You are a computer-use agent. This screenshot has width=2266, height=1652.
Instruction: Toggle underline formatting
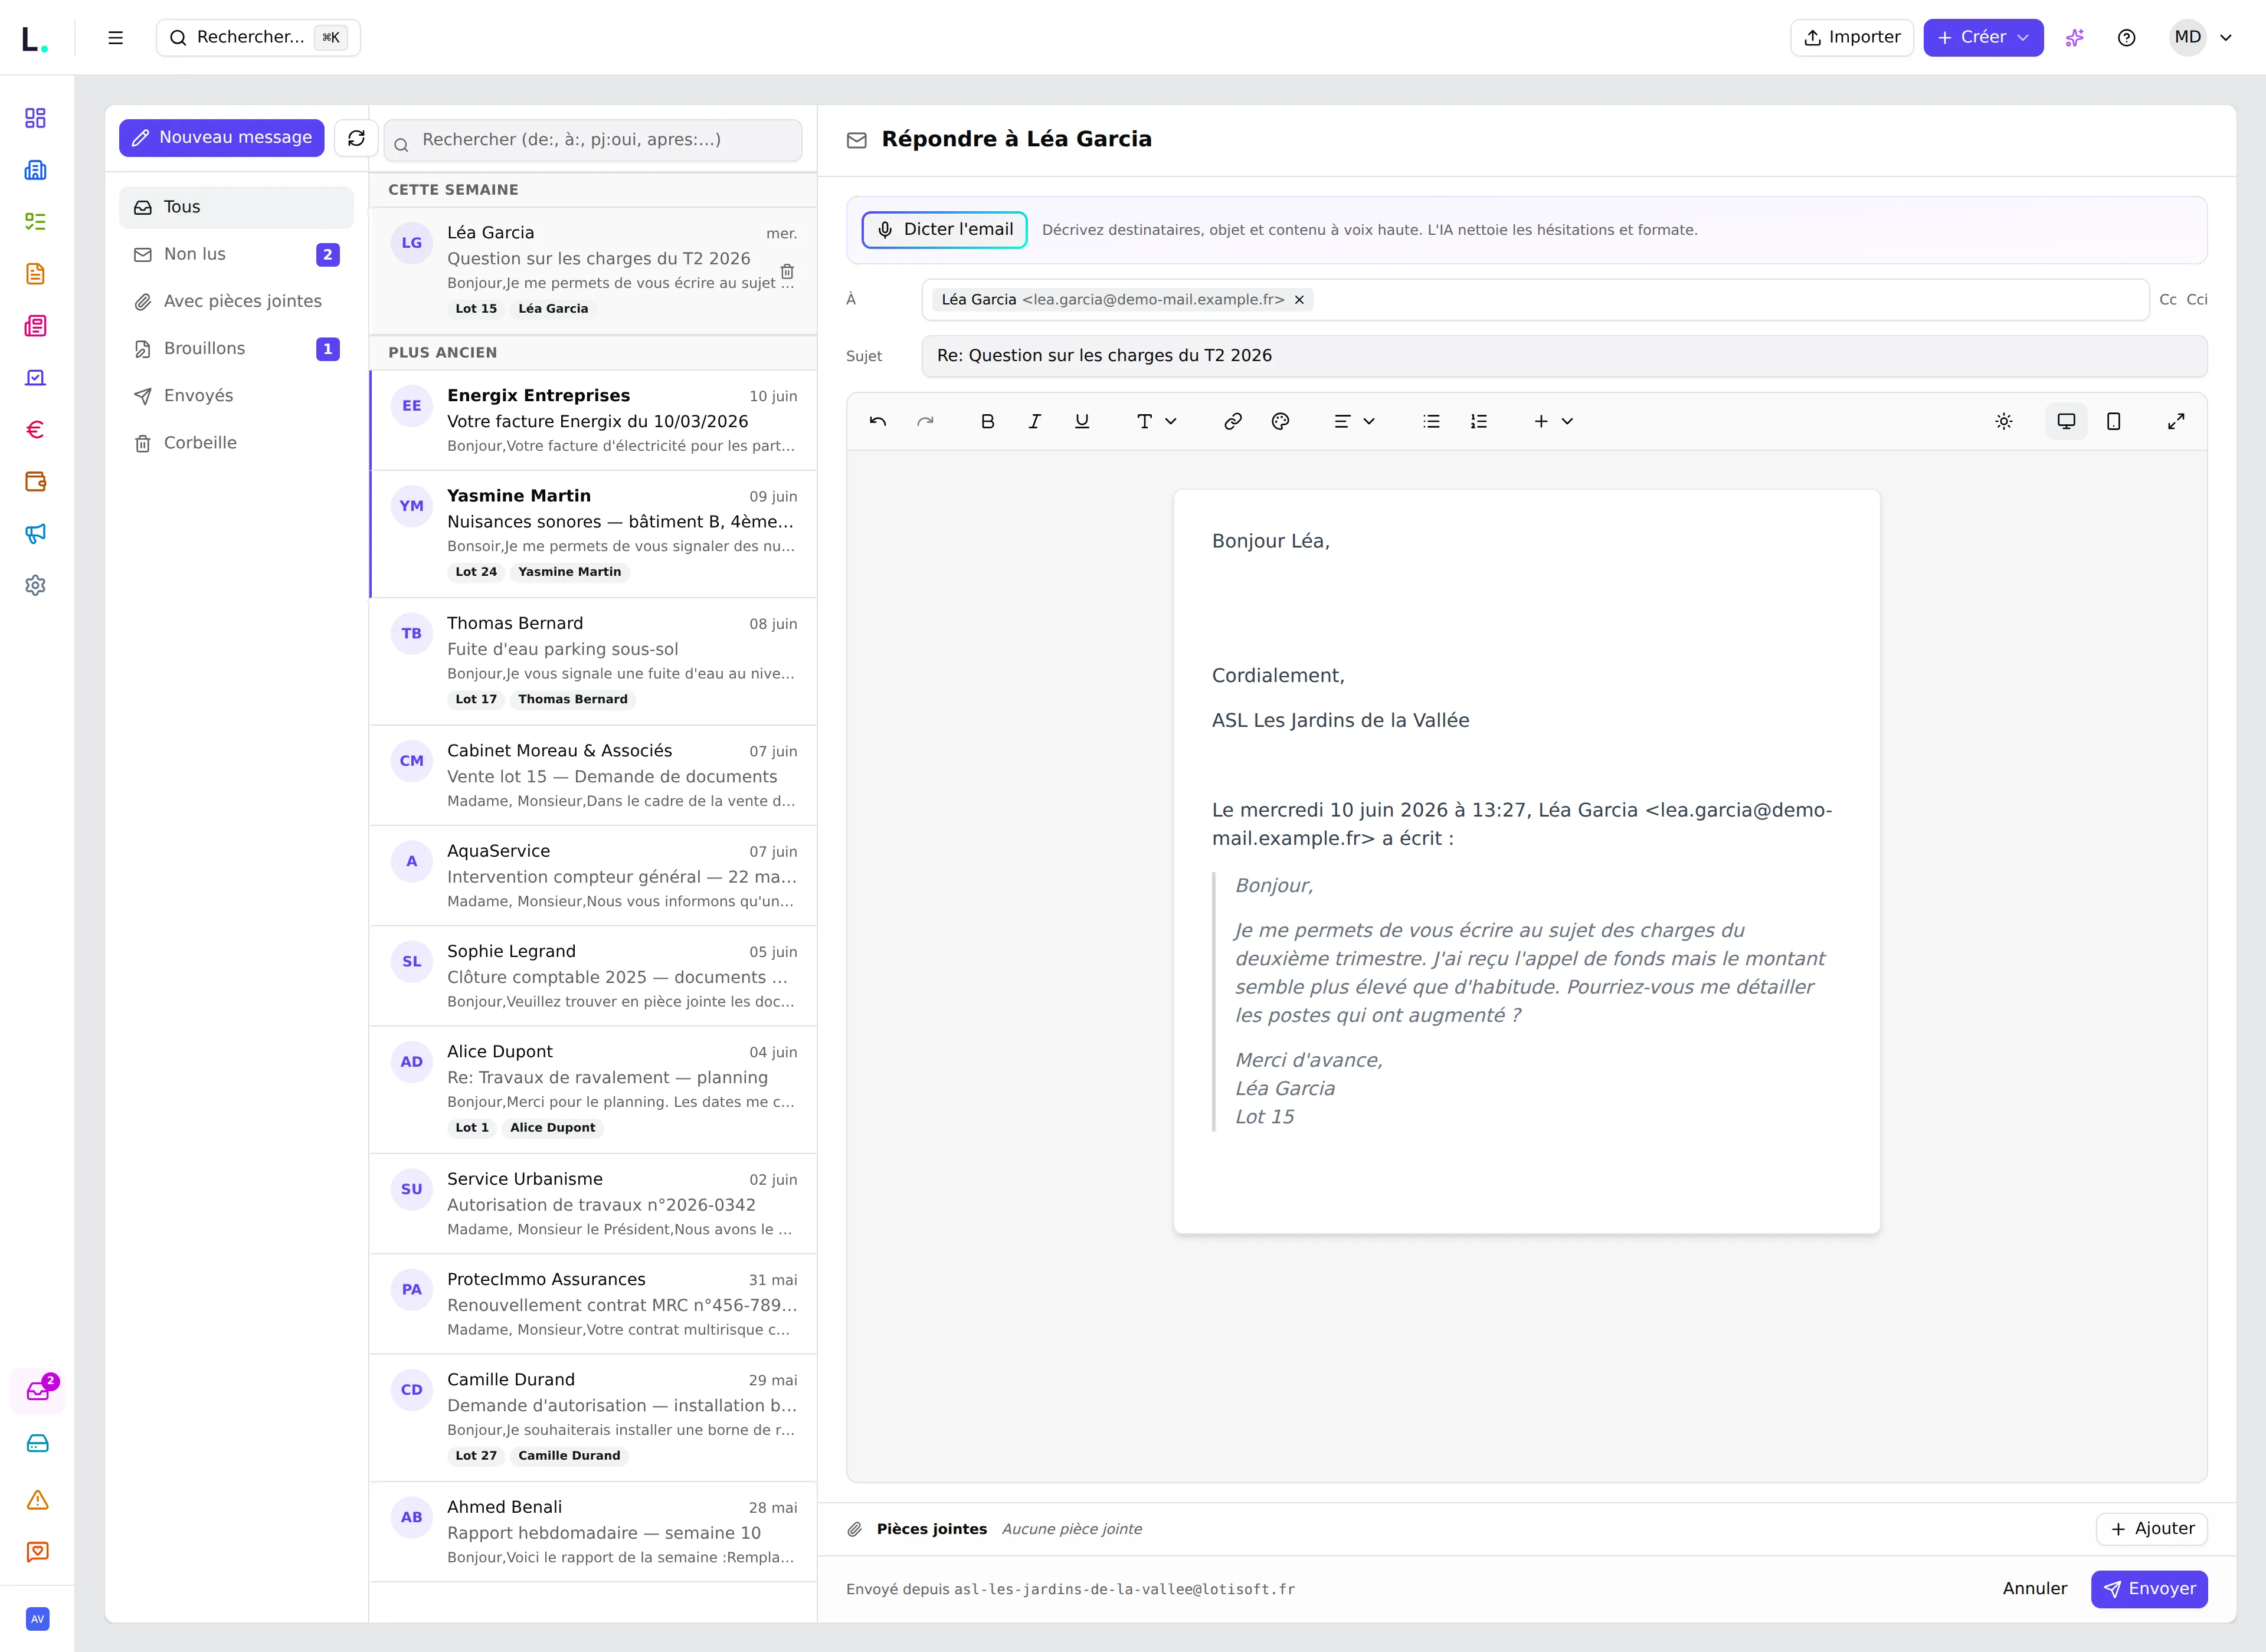pyautogui.click(x=1082, y=422)
